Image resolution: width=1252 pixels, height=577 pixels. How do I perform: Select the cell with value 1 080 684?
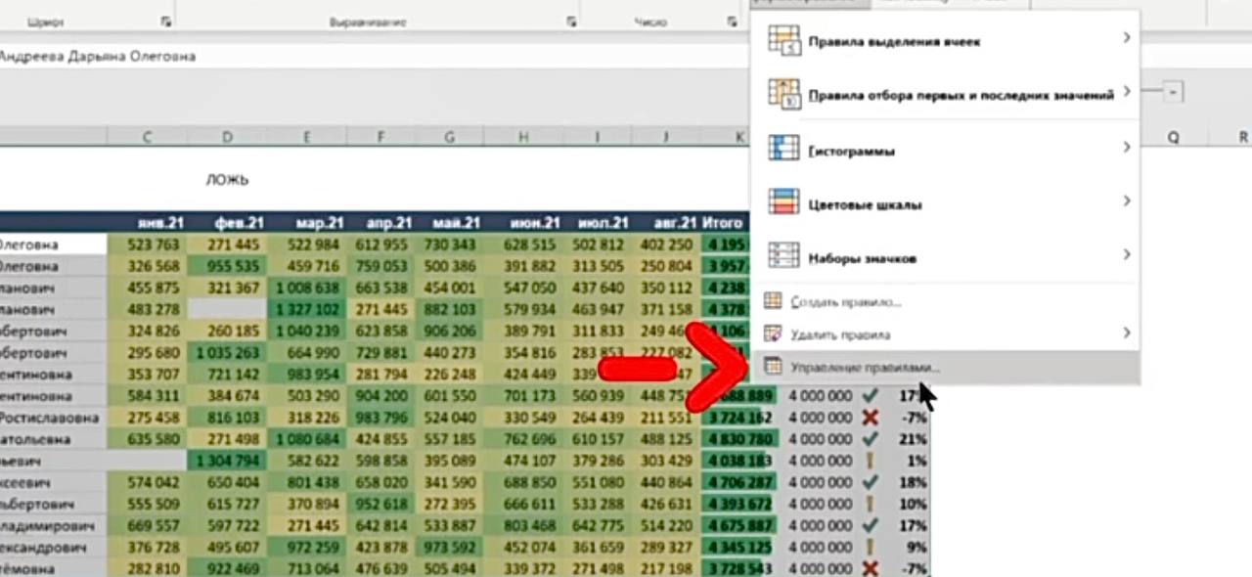pos(306,438)
